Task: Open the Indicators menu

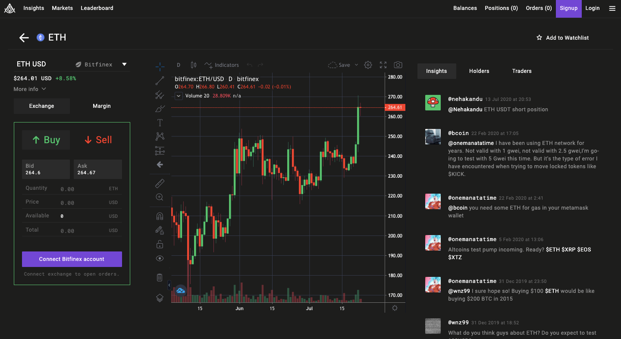Action: click(222, 65)
